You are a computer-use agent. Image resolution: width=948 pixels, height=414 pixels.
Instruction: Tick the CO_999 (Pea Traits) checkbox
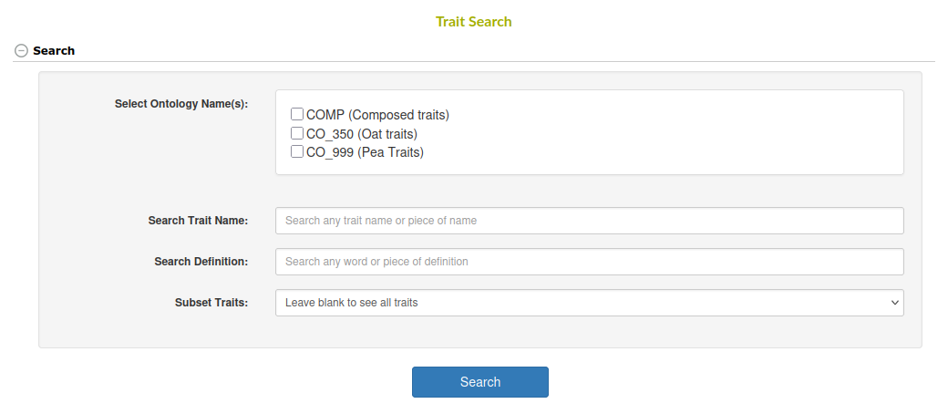coord(297,152)
